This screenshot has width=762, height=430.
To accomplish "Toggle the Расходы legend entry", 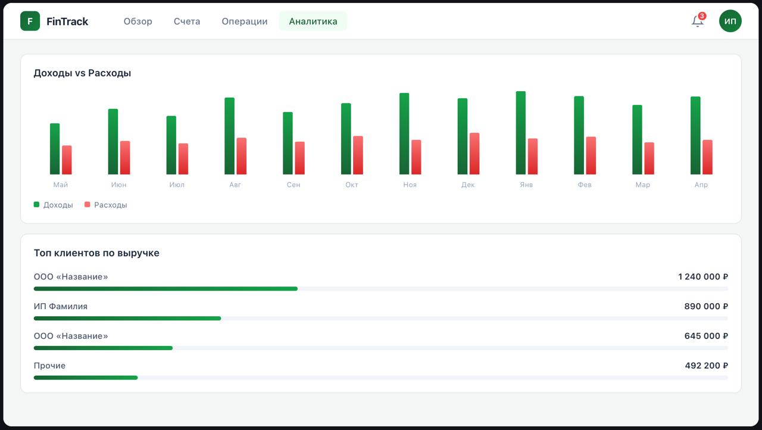I will [106, 205].
